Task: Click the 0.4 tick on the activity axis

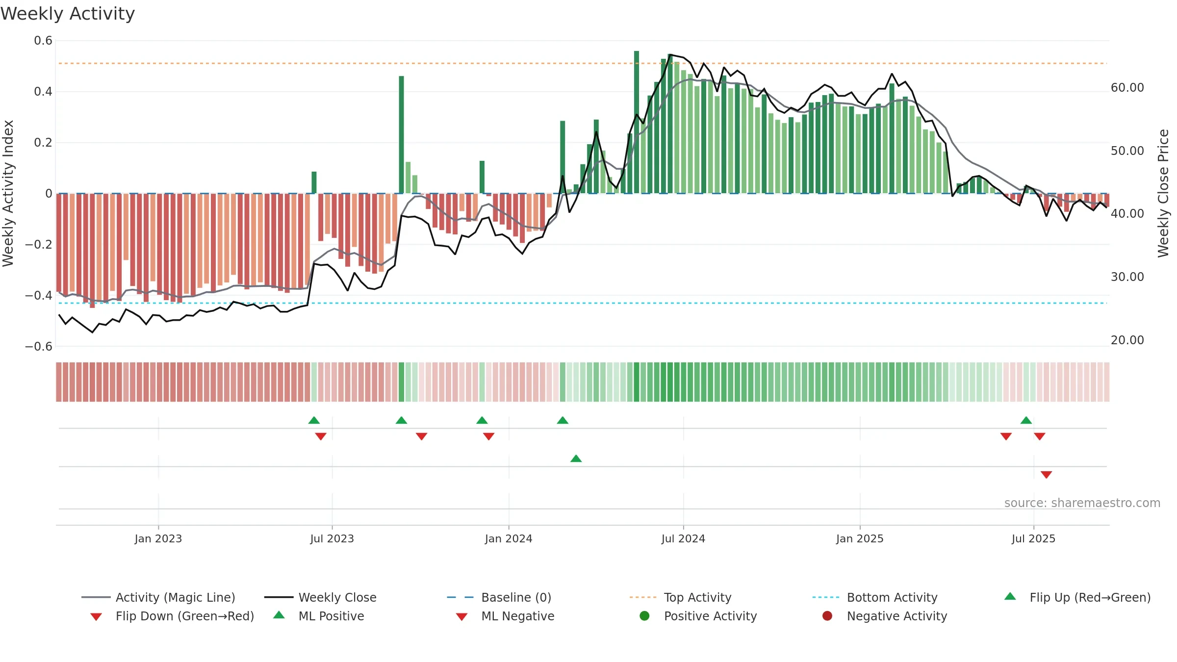Action: point(43,92)
